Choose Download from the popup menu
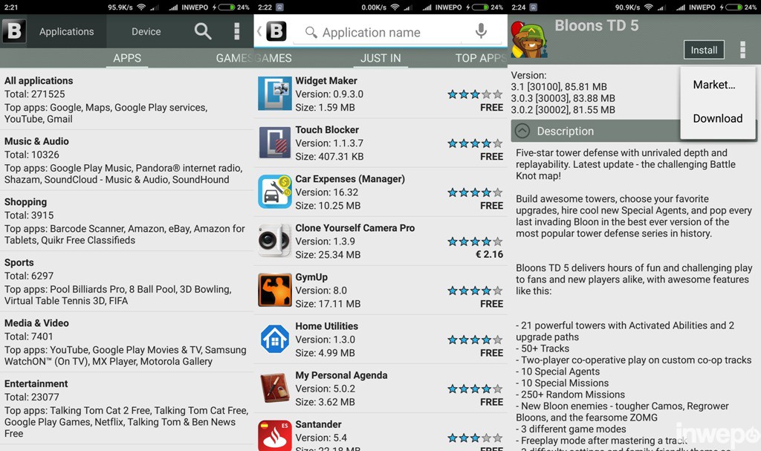The image size is (761, 451). coord(718,118)
